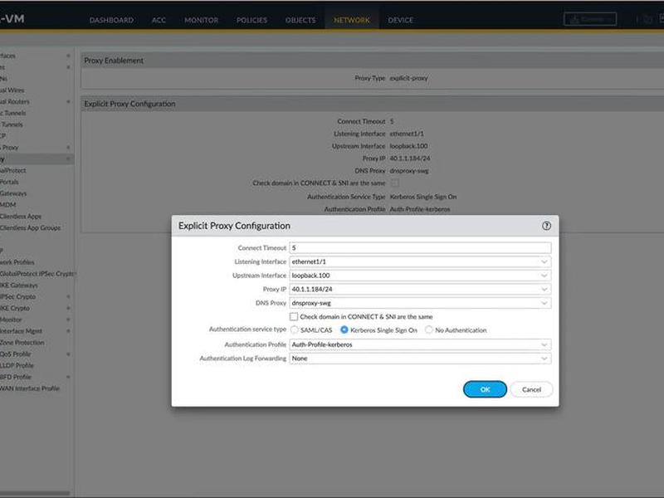Screen dimensions: 664x498
Task: Select QoS Profile in the sidebar
Action: (x=15, y=354)
